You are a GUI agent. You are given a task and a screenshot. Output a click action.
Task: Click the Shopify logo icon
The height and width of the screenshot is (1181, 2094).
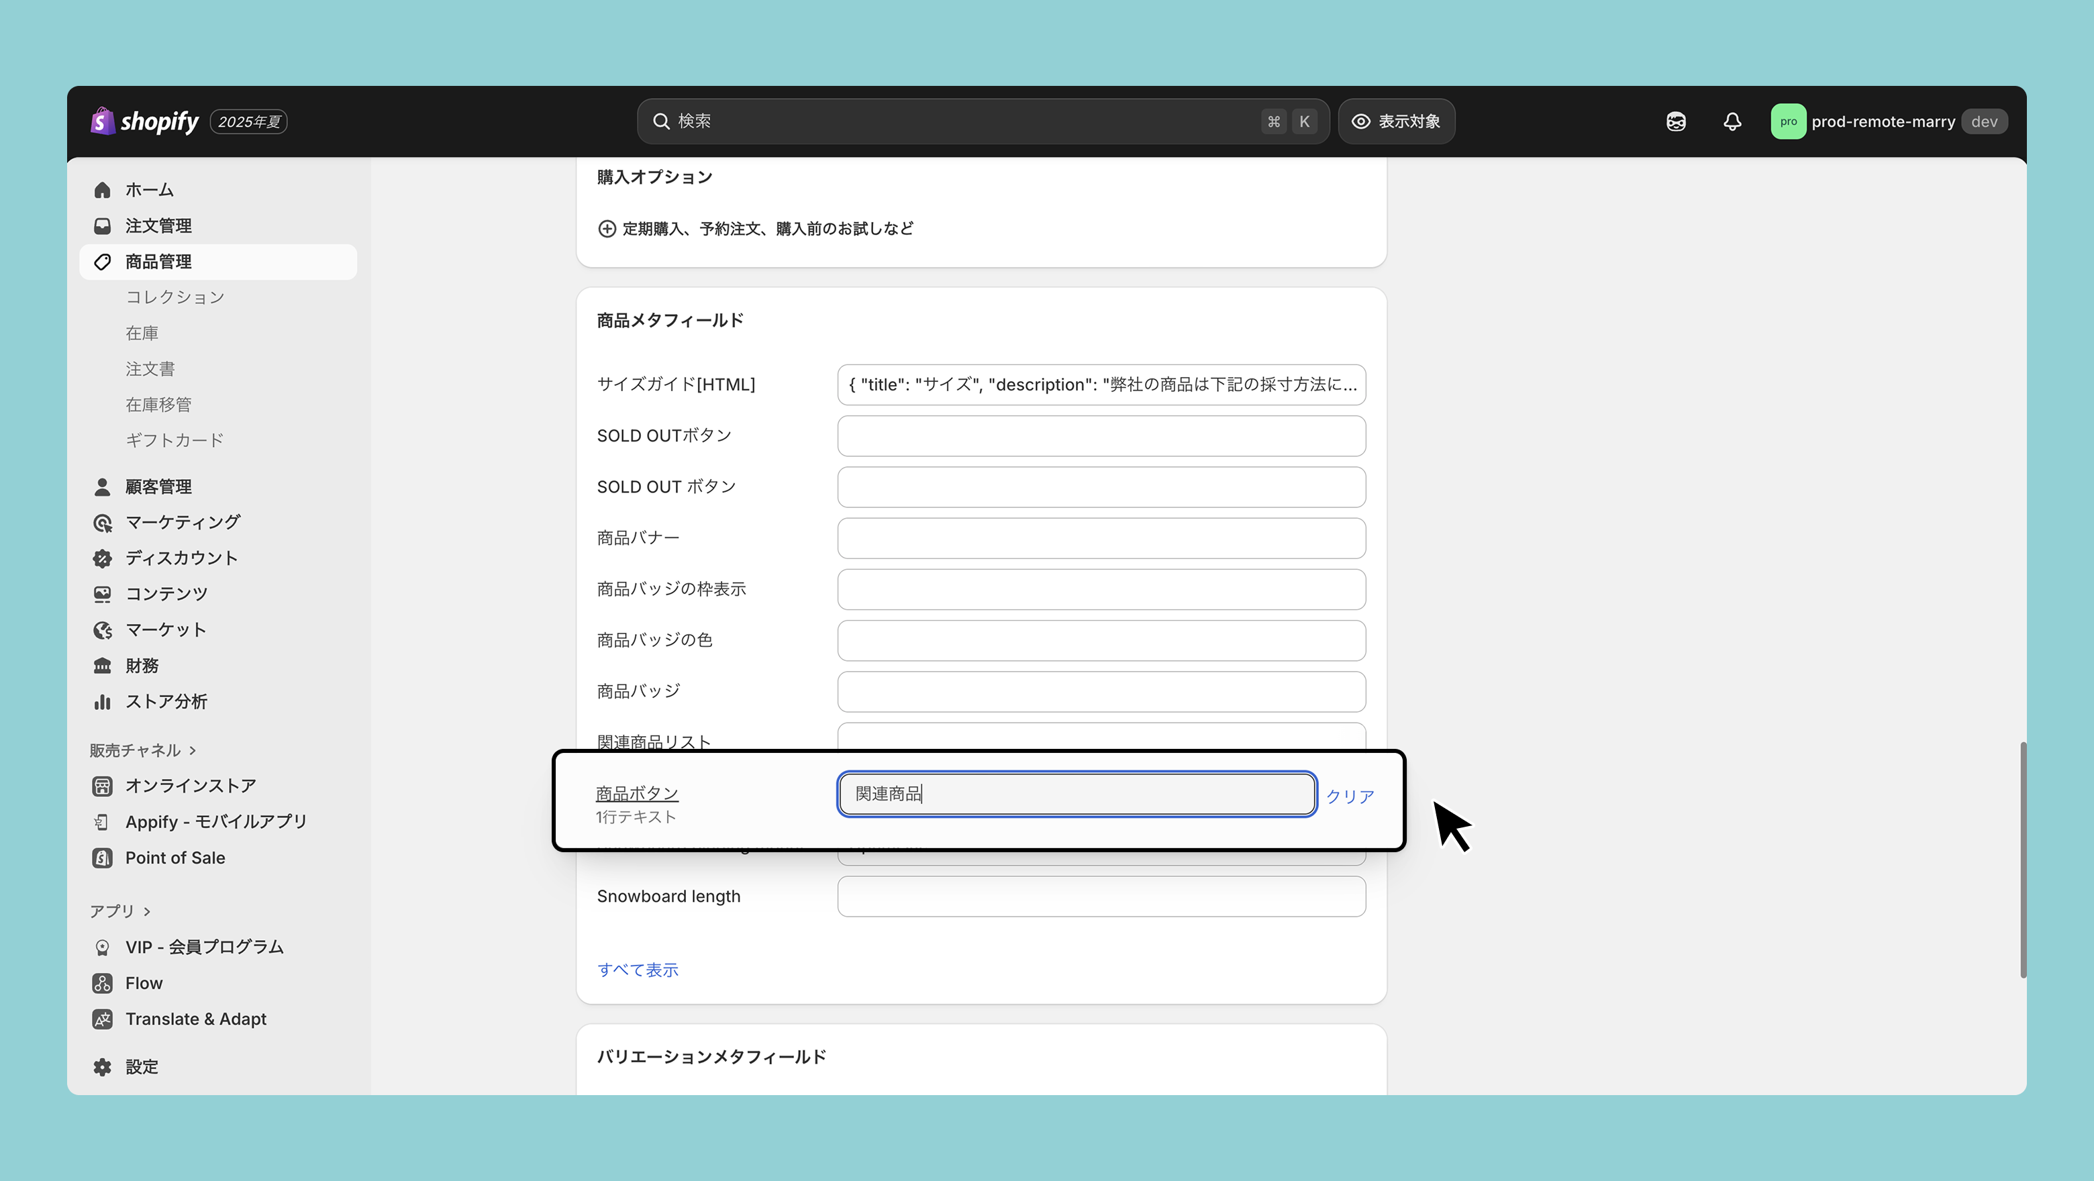click(103, 121)
